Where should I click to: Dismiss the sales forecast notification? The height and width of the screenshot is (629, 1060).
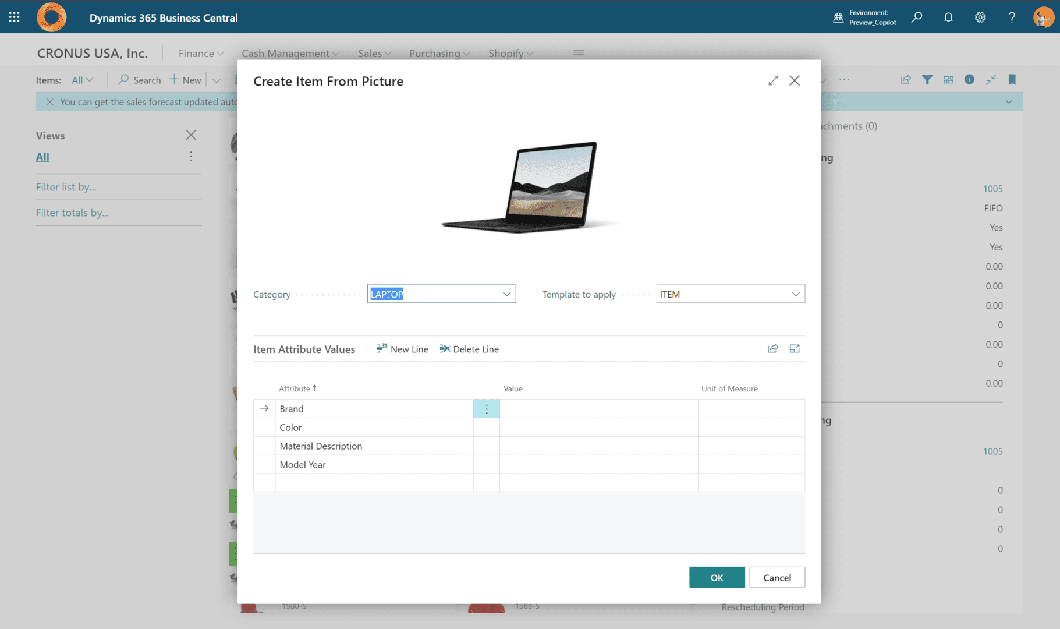pyautogui.click(x=49, y=102)
